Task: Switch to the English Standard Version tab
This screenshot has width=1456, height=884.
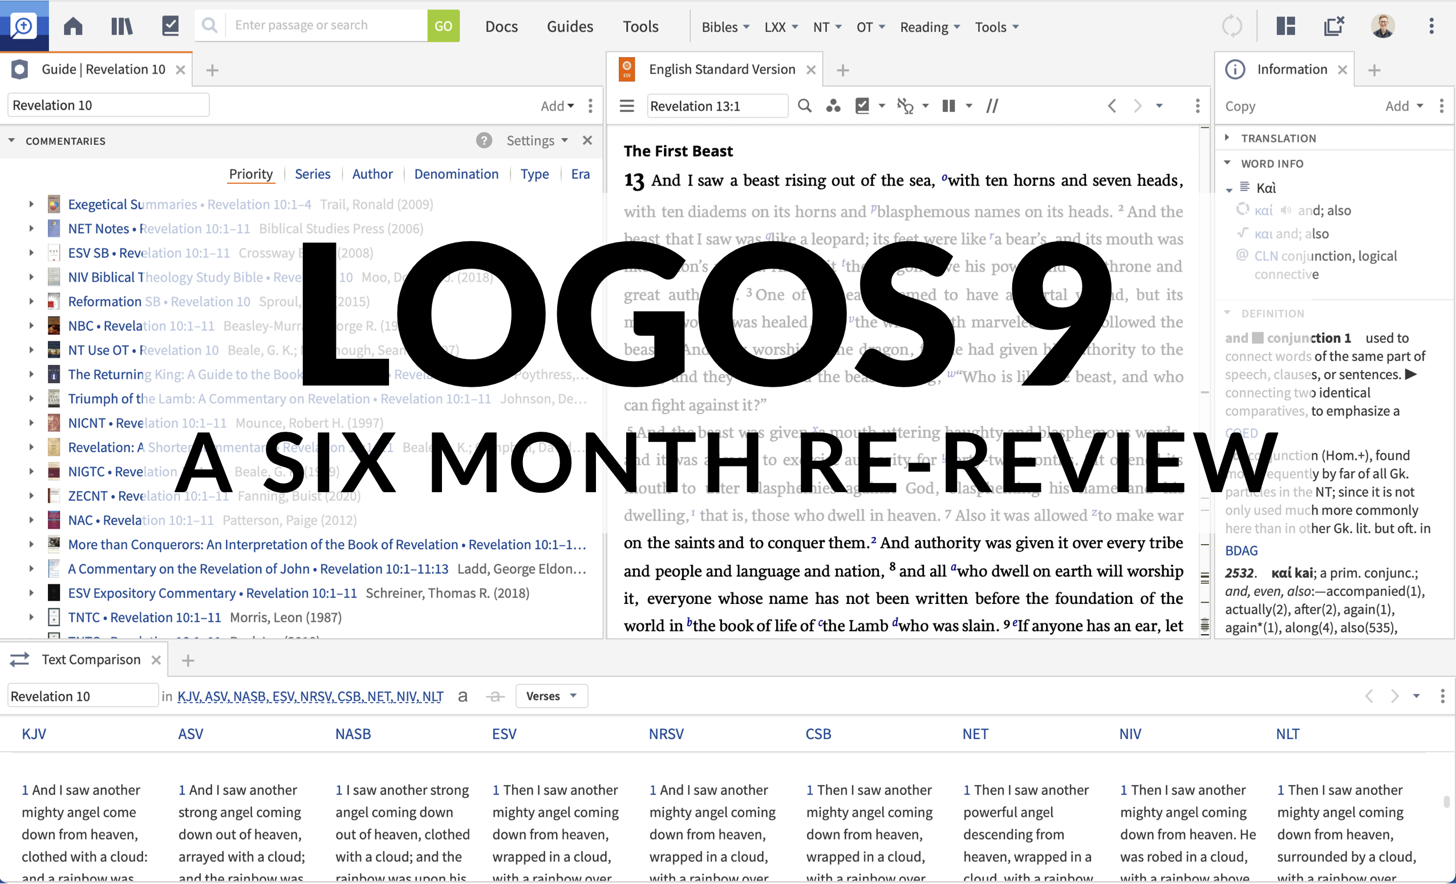Action: click(721, 69)
